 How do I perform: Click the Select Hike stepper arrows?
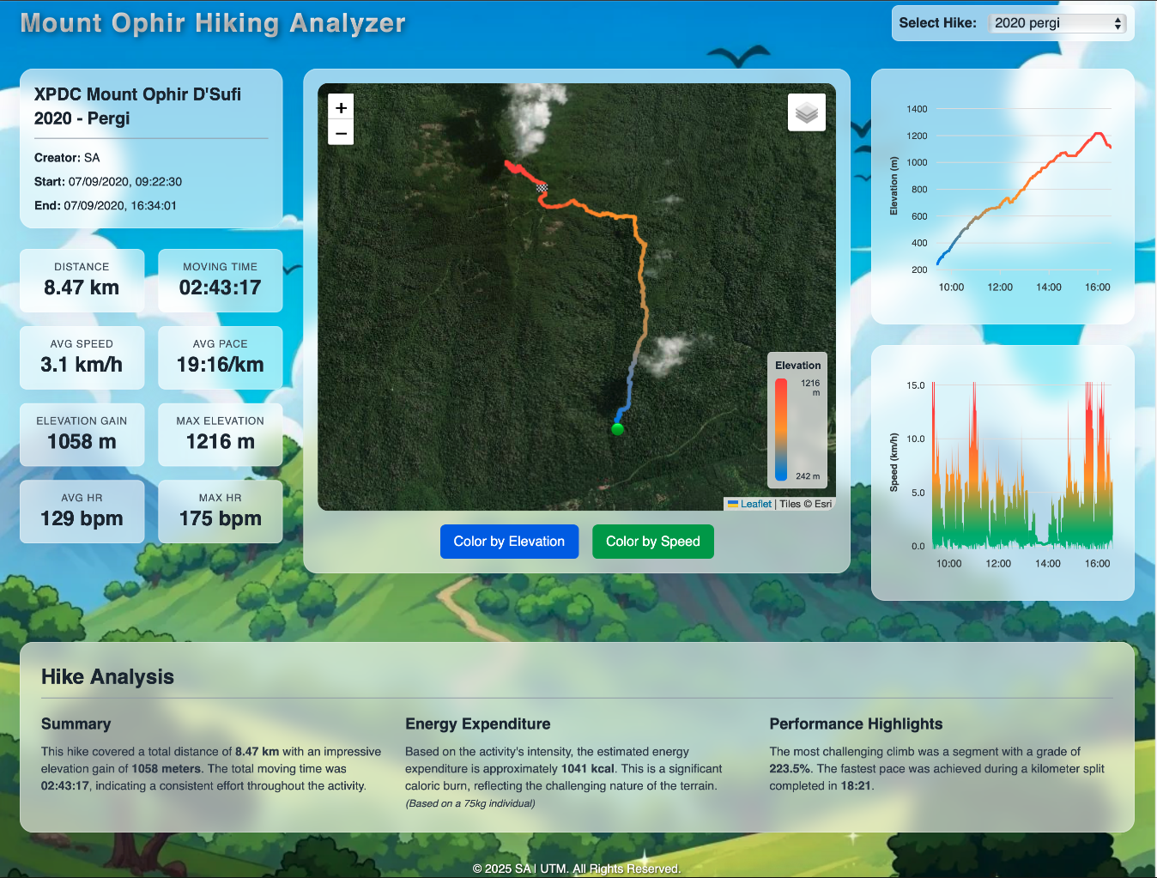click(1118, 23)
